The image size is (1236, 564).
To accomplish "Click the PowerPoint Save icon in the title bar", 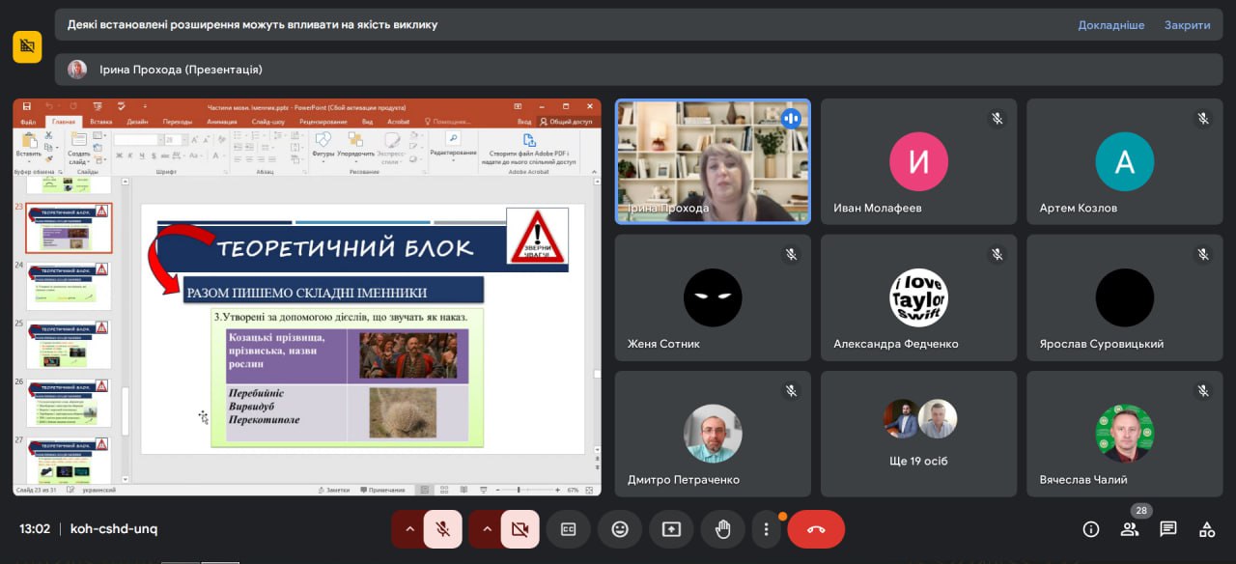I will 26,106.
